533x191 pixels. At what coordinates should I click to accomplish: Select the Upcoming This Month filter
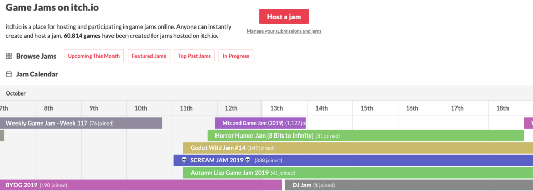(94, 56)
